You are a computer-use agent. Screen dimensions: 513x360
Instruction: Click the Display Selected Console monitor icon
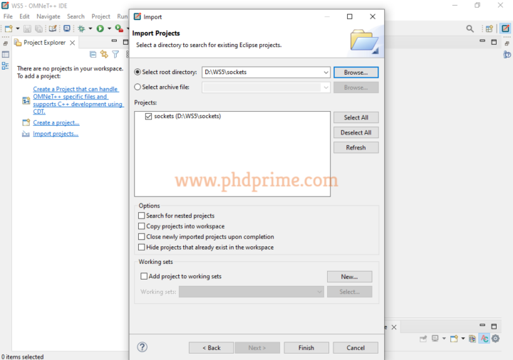point(435,339)
